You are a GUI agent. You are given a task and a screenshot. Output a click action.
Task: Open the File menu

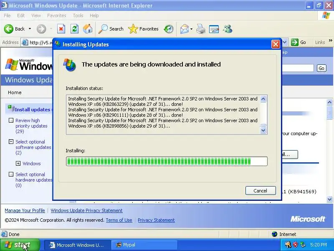pos(7,15)
